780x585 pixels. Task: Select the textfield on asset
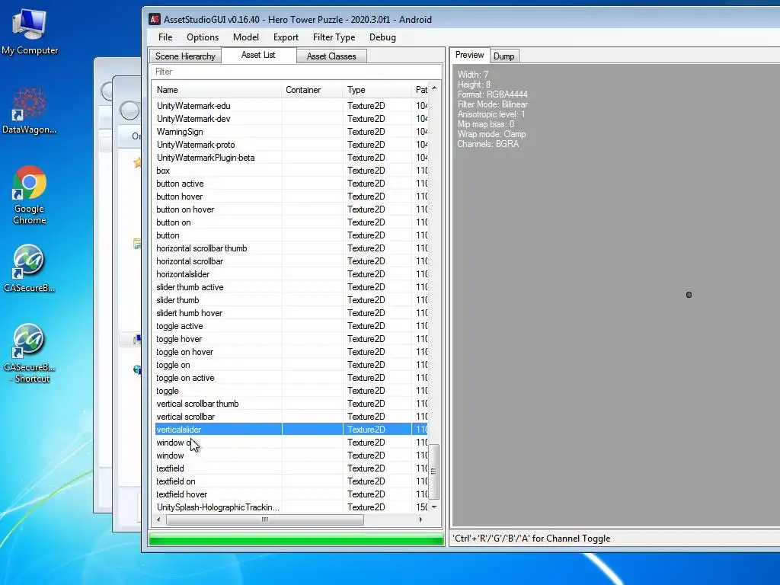[291, 481]
